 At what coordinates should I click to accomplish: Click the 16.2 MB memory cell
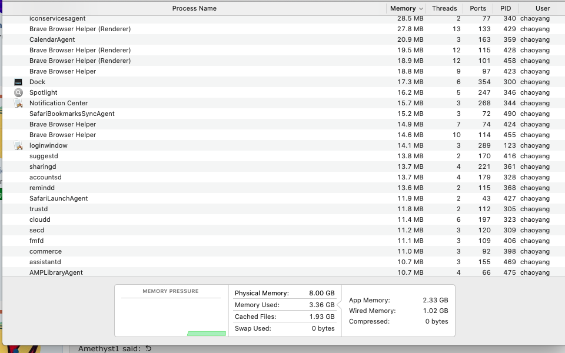[x=410, y=92]
